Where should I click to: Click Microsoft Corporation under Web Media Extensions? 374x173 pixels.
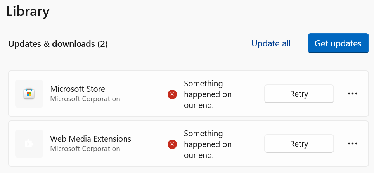click(85, 149)
